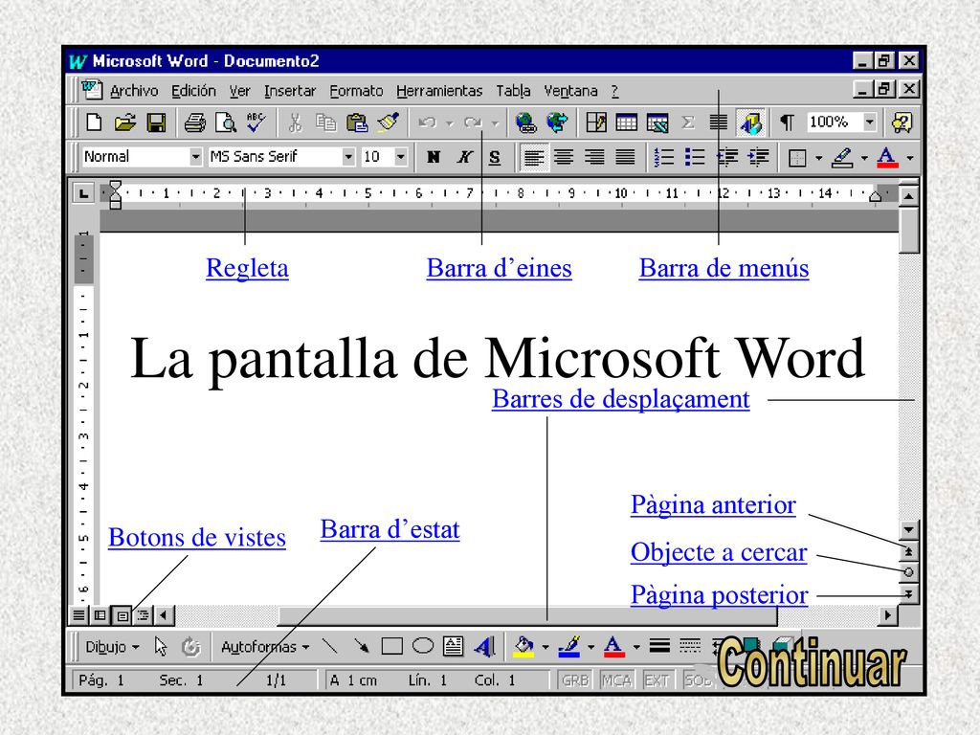Toggle the Drawing toolbar button
980x735 pixels.
751,122
